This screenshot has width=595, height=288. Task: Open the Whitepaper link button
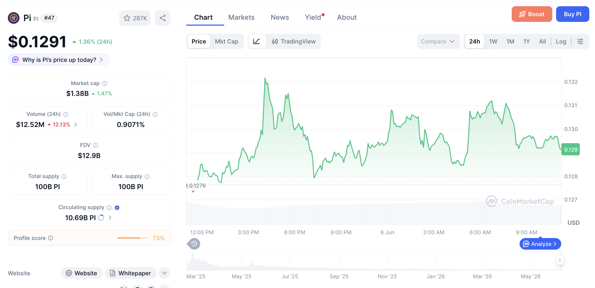131,273
